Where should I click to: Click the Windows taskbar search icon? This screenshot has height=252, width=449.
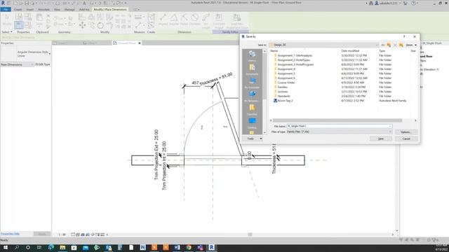click(17, 247)
